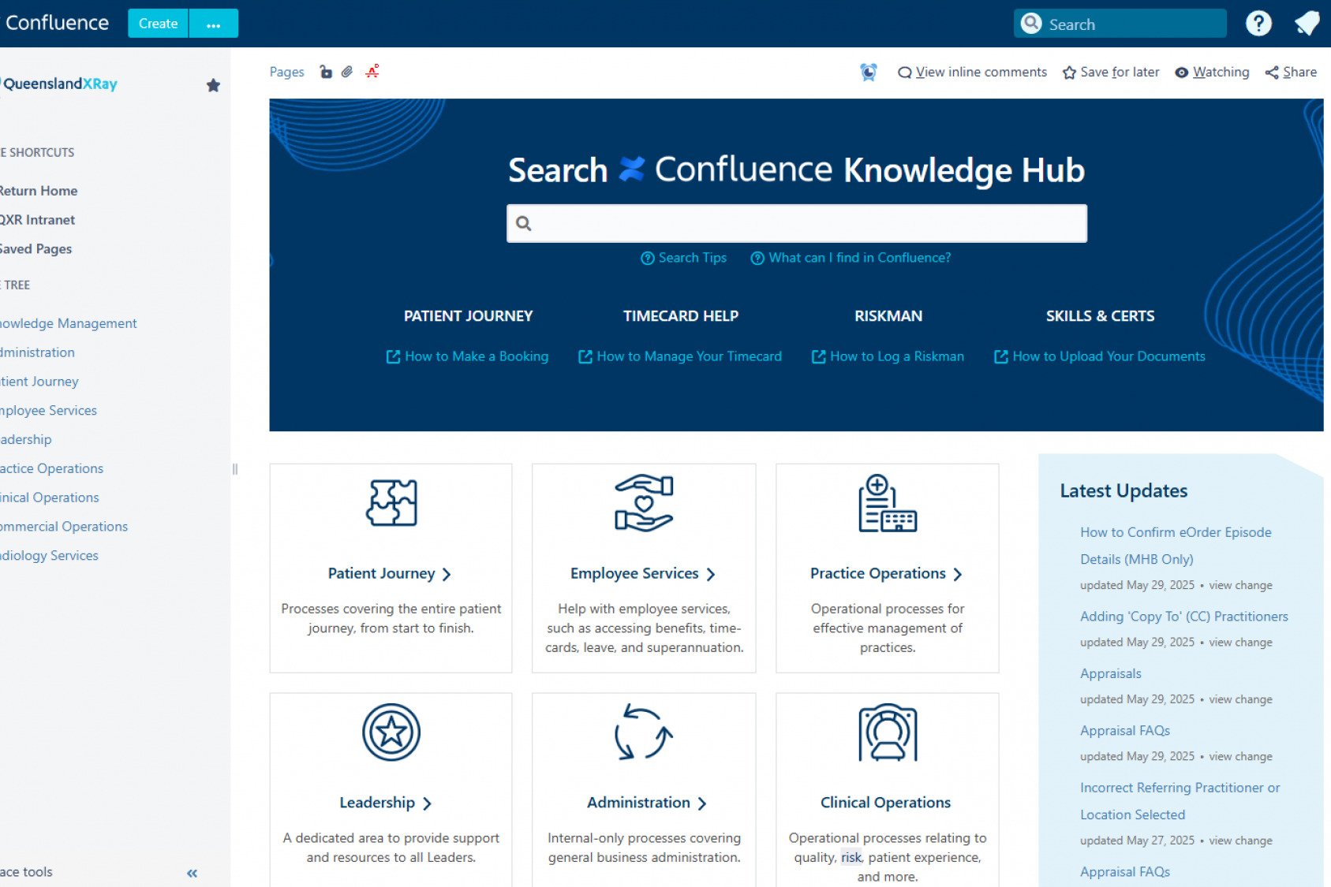Open the help question mark icon
Image resolution: width=1331 pixels, height=887 pixels.
point(1258,24)
